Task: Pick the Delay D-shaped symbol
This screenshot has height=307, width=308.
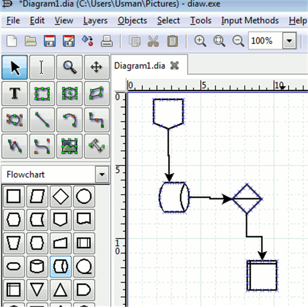Action: 84,290
